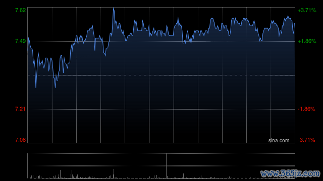Open the www.365jz.com watermark link

click(290, 173)
